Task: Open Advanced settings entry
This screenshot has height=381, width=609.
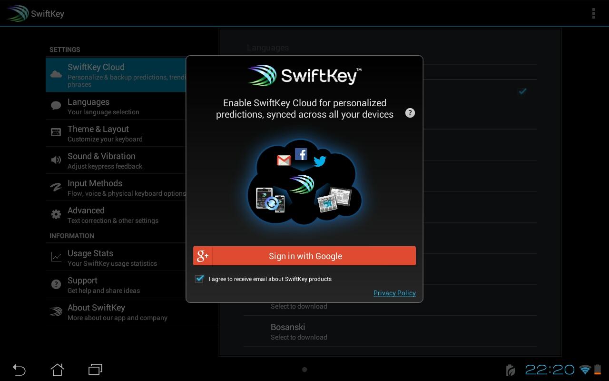Action: pyautogui.click(x=116, y=214)
